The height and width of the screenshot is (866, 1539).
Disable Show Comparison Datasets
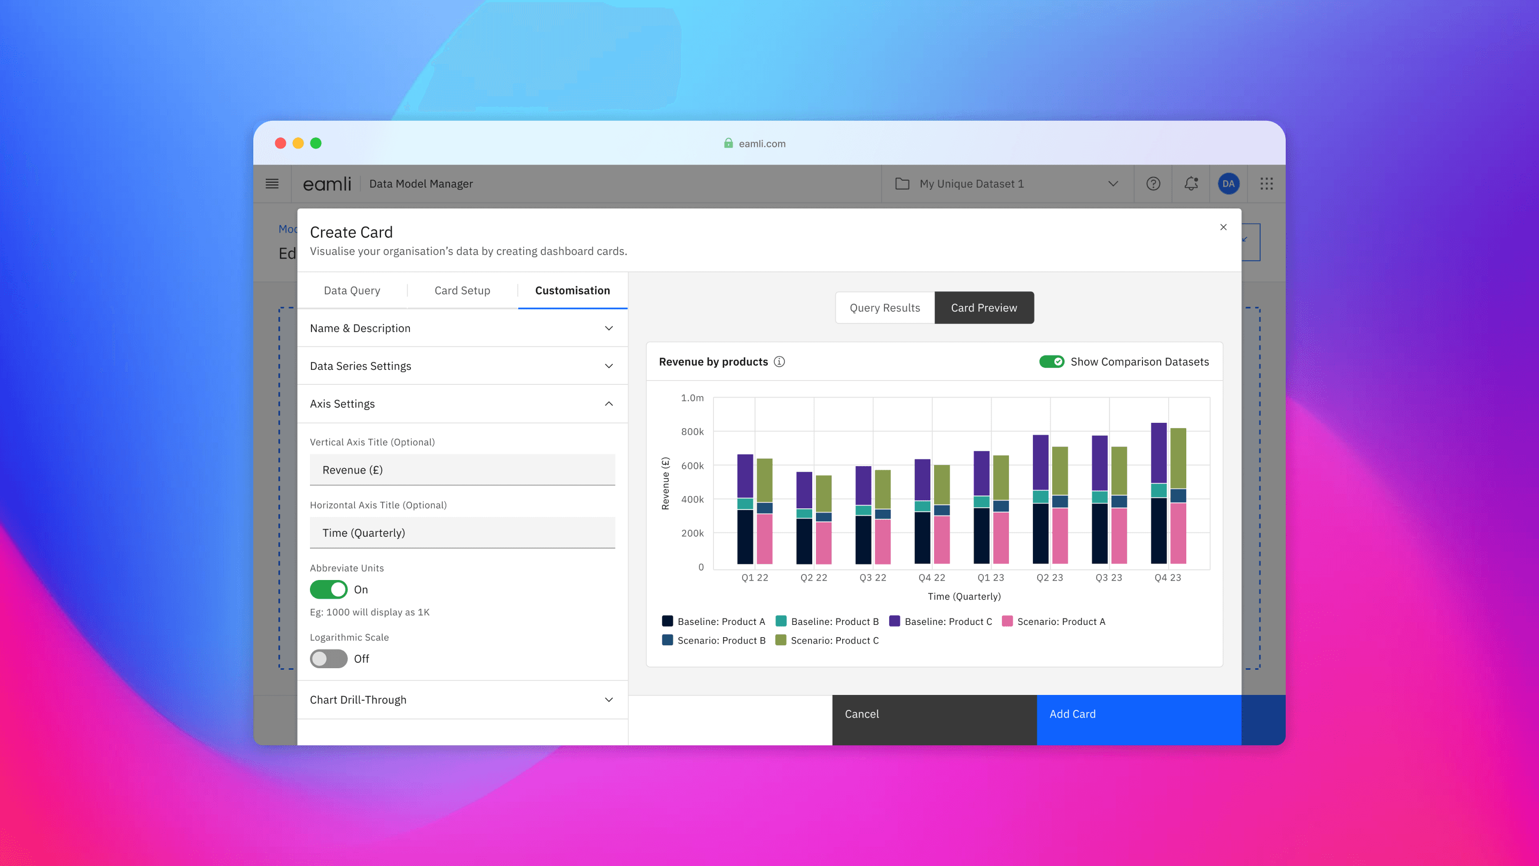click(x=1052, y=361)
